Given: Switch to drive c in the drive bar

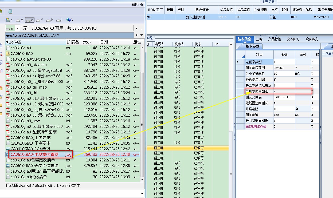Looking at the screenshot, I should click(x=9, y=20).
